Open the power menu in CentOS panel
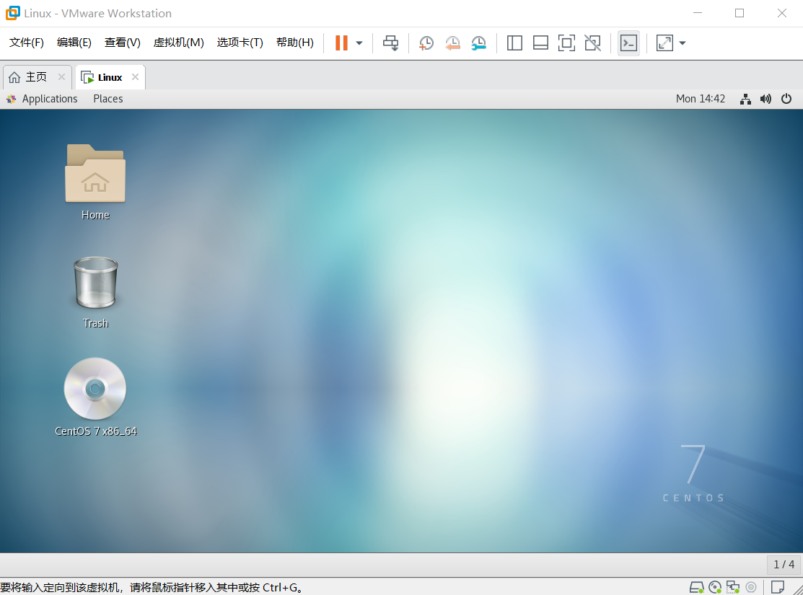 point(786,99)
